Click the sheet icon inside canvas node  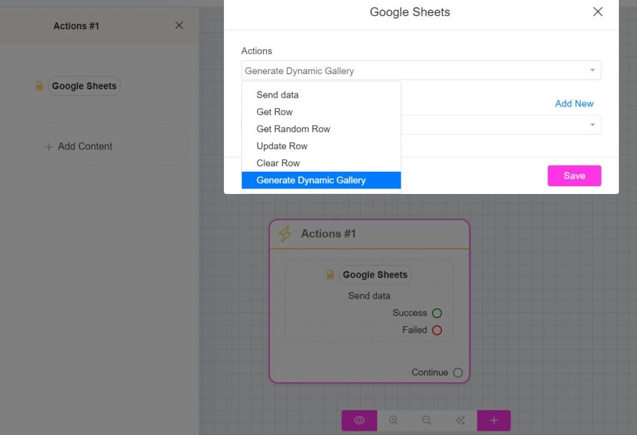(330, 275)
